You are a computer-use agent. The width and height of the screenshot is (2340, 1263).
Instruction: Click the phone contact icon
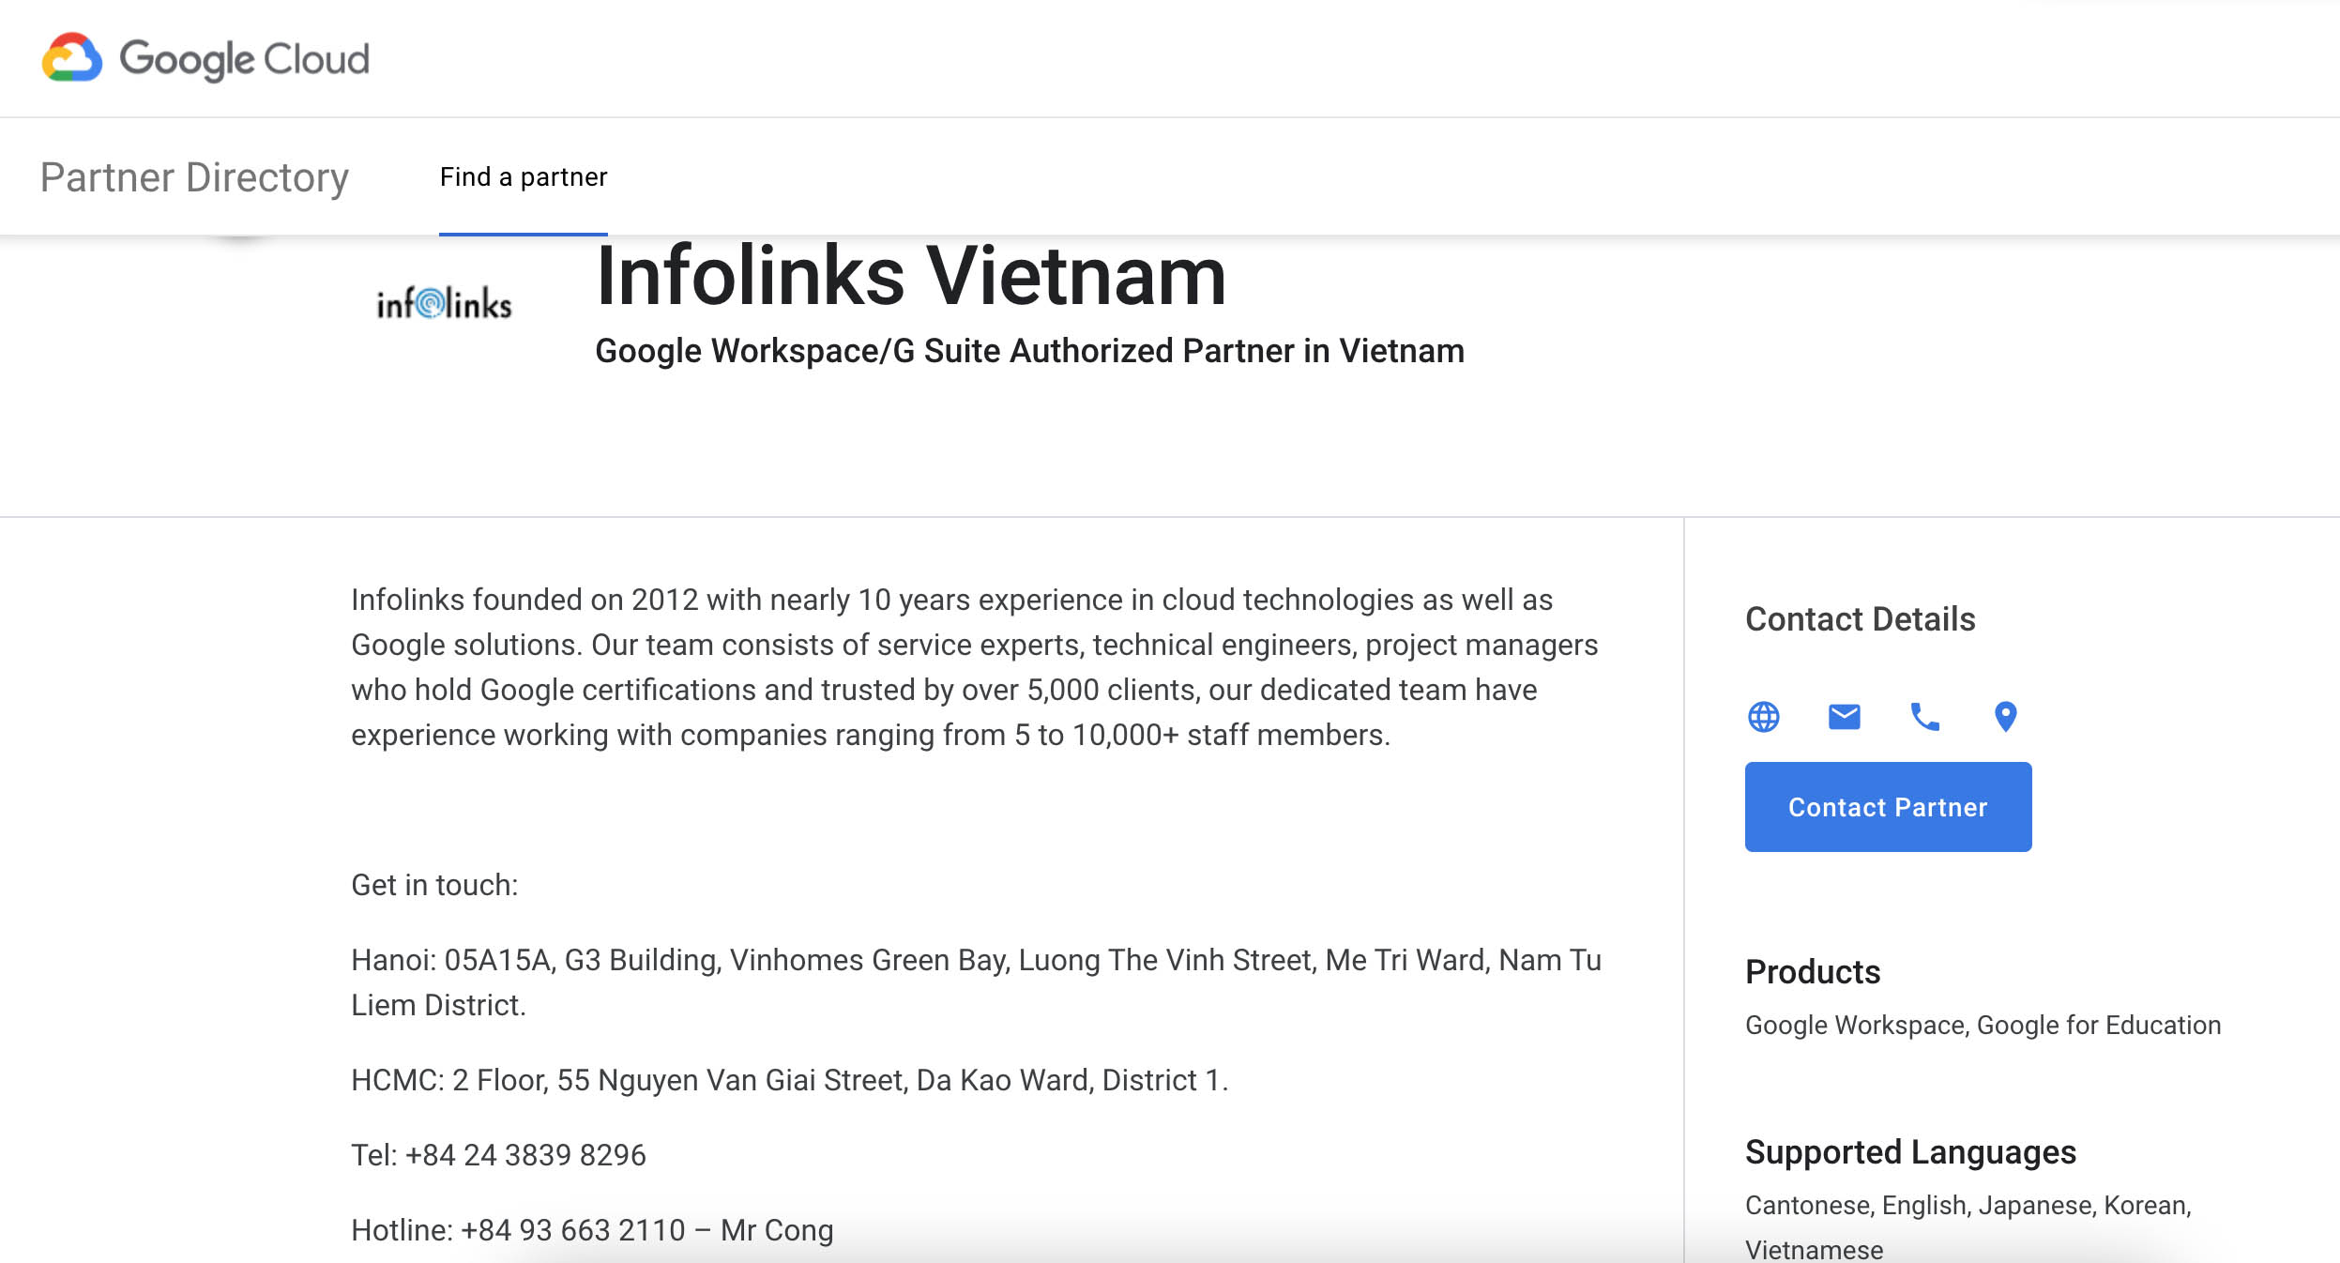(1924, 717)
